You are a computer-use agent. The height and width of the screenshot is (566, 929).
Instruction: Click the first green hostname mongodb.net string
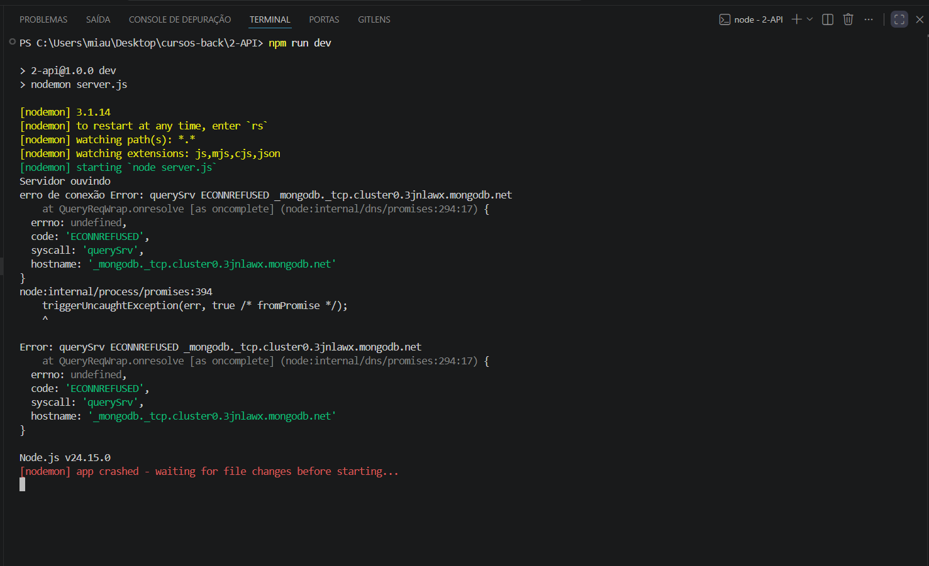(212, 264)
